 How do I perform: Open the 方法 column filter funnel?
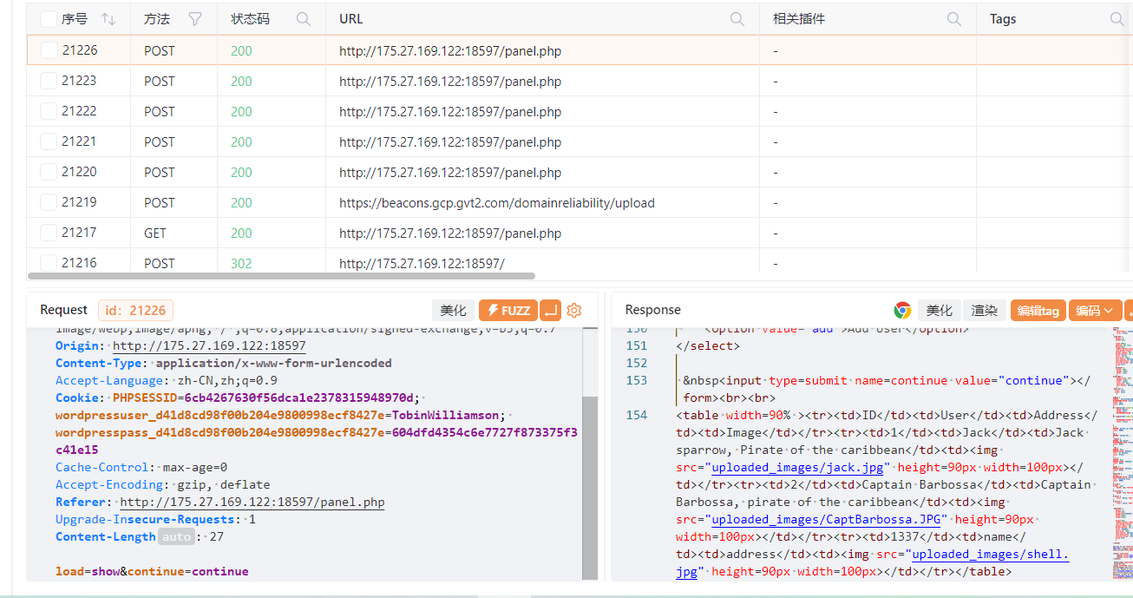[x=195, y=19]
